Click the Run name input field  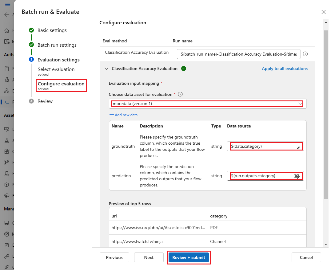coord(238,54)
